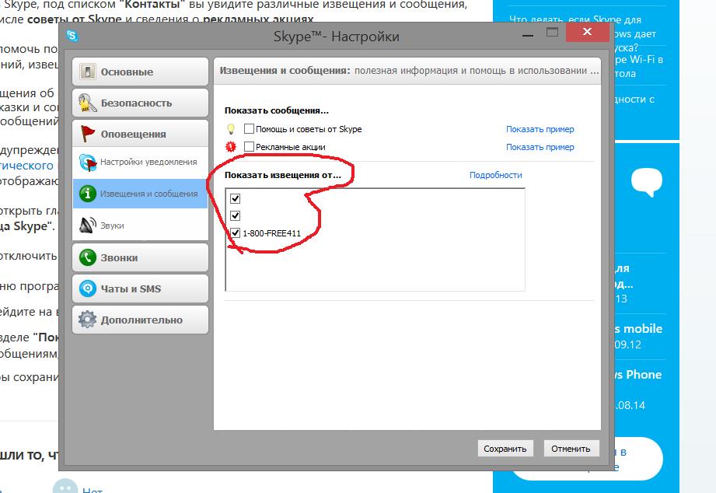Enable Помощь и советы от Skype checkbox

[x=249, y=129]
